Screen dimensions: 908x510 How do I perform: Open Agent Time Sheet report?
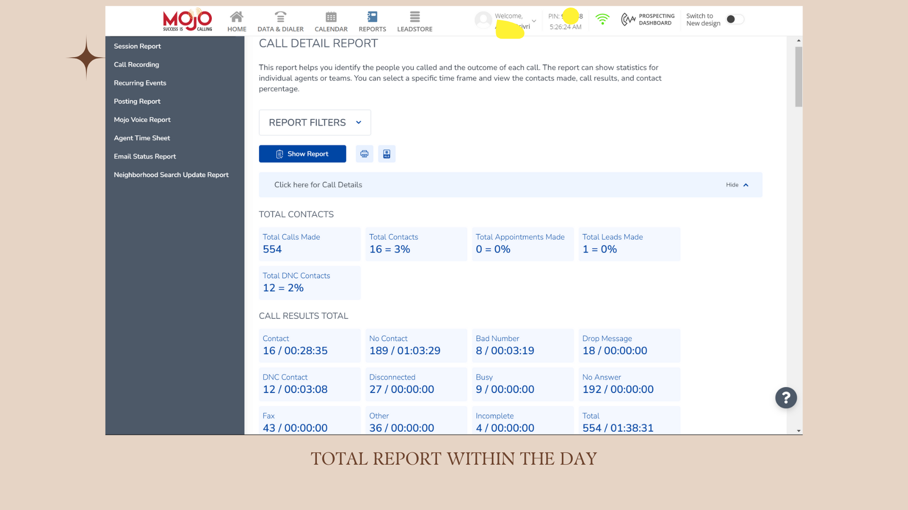(x=142, y=138)
